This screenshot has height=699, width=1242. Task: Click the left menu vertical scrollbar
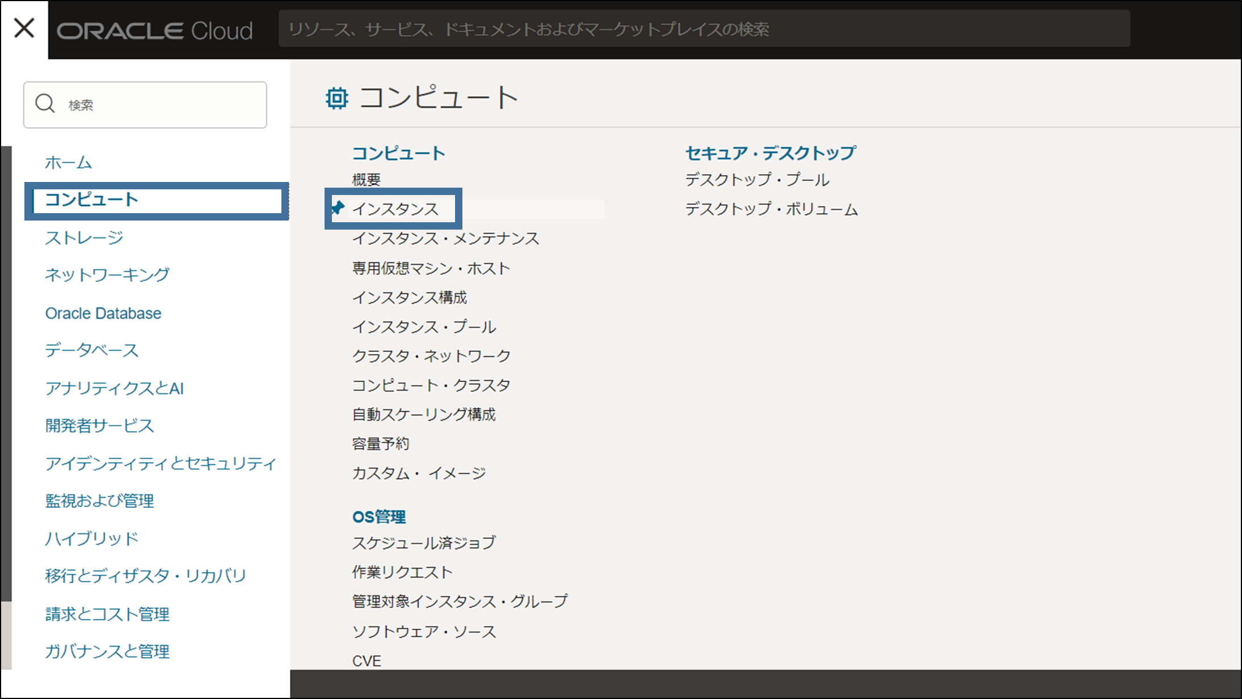(x=6, y=374)
